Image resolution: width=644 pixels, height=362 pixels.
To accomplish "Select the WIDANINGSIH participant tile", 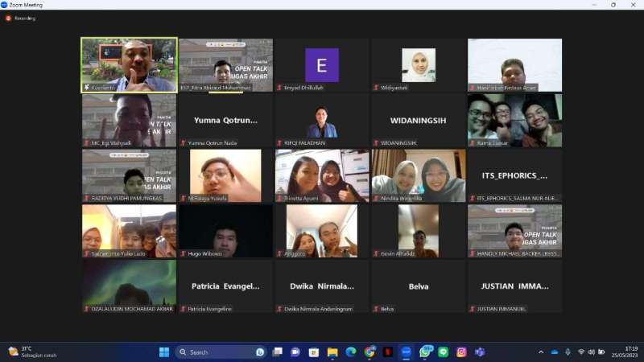I will [x=419, y=120].
